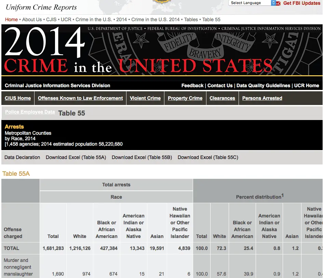Open the Police Employee Data link
Screen dimensions: 324x278
pos(30,112)
